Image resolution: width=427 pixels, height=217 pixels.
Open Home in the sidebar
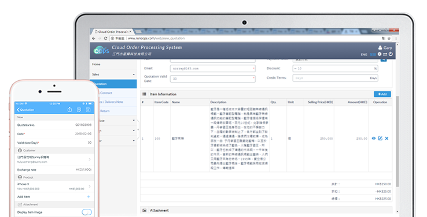[113, 65]
